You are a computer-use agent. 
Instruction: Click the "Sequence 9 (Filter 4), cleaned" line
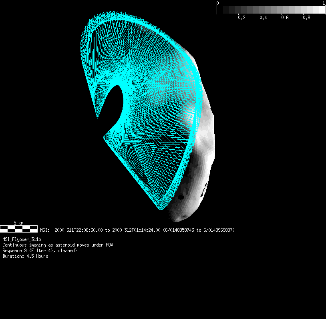(x=40, y=251)
